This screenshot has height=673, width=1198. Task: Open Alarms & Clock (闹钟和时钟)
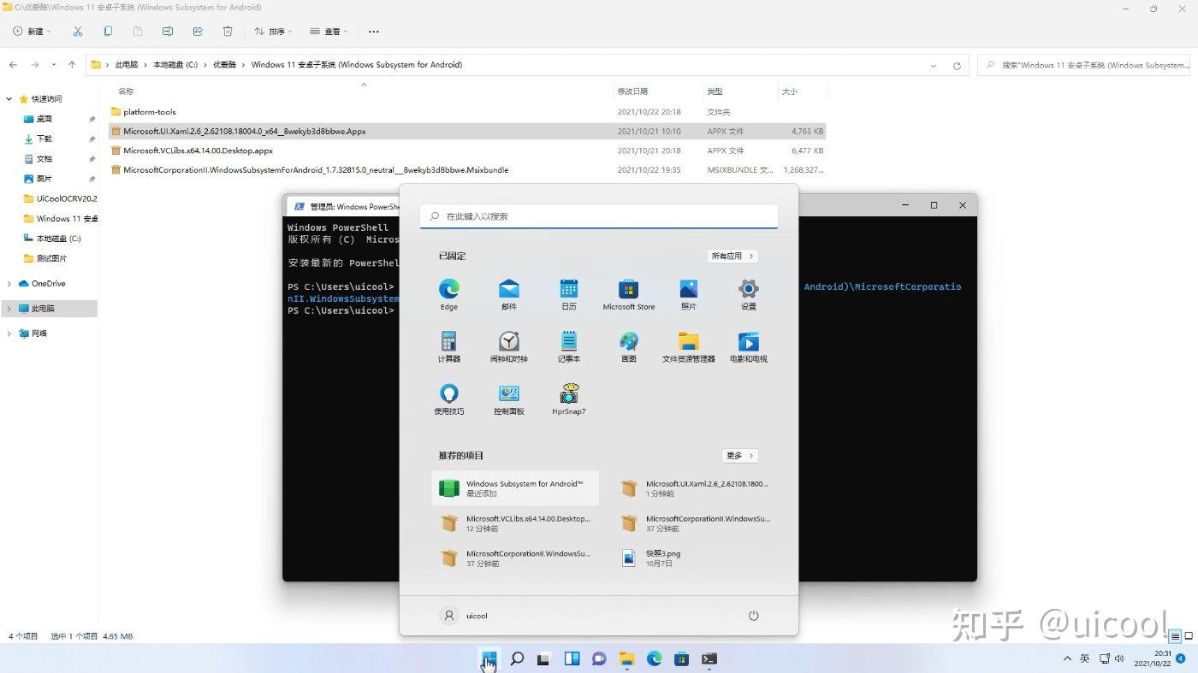[509, 346]
